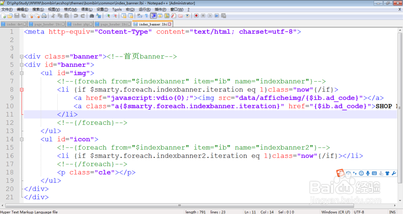Collapse the ul id img block on line 6
Image resolution: width=403 pixels, height=214 pixels.
(x=22, y=73)
